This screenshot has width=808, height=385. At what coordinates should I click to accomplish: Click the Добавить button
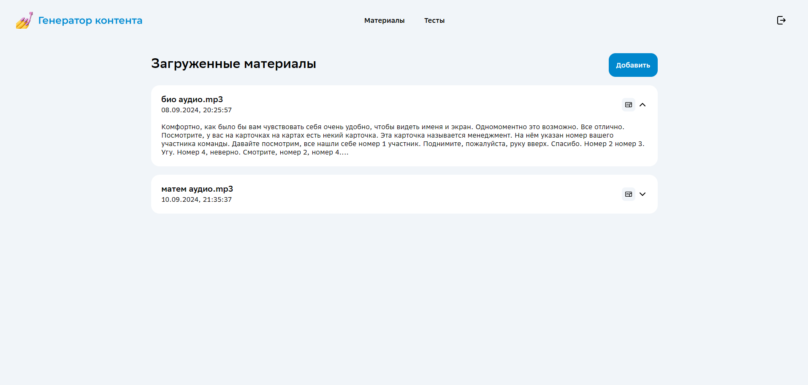click(633, 65)
